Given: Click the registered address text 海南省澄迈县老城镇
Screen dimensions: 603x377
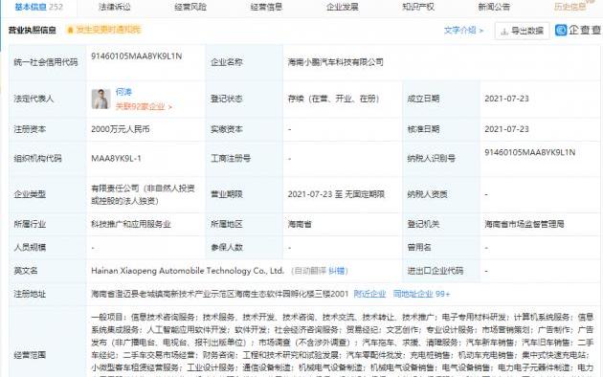Looking at the screenshot, I should click(x=219, y=294).
